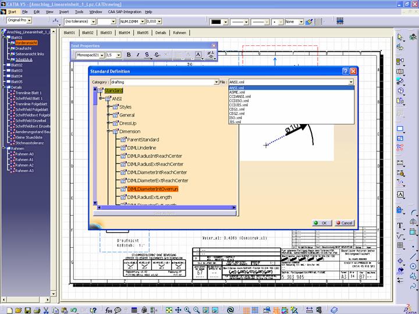
Task: Click the Zoom Out magnifier icon
Action: (x=197, y=310)
